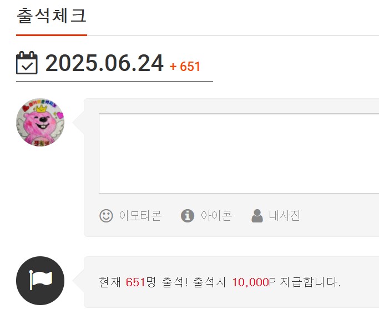Click the 출석시 10,000P 지급합니다 message
Viewport: 379px width, 309px height.
click(x=266, y=282)
